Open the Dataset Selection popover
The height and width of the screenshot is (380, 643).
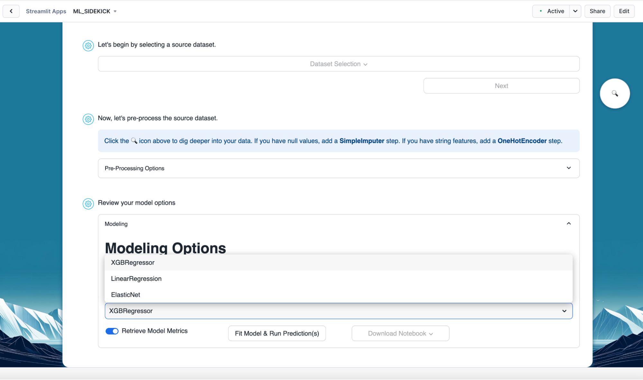[338, 64]
